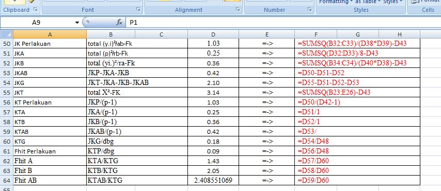Click the cell reading JKT-JKA-JKB-JKAB
The width and height of the screenshot is (441, 191).
pos(137,83)
